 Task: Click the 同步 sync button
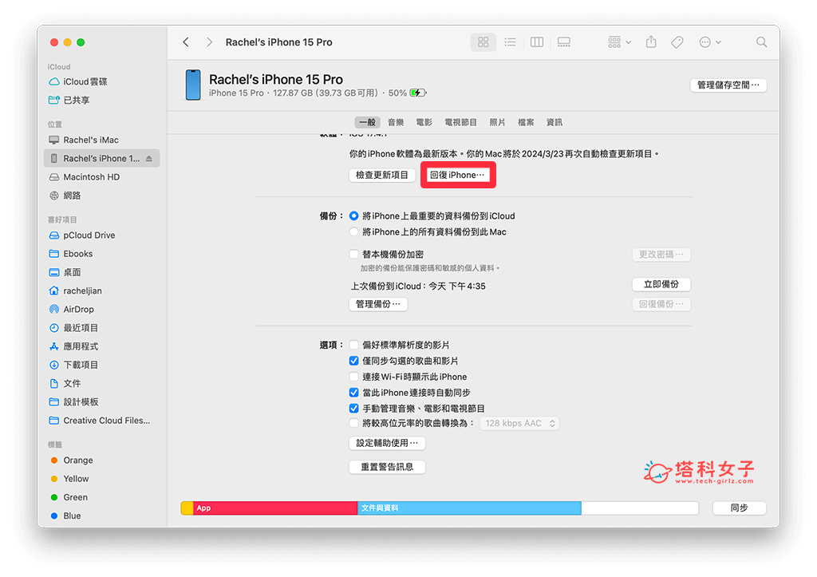point(740,508)
